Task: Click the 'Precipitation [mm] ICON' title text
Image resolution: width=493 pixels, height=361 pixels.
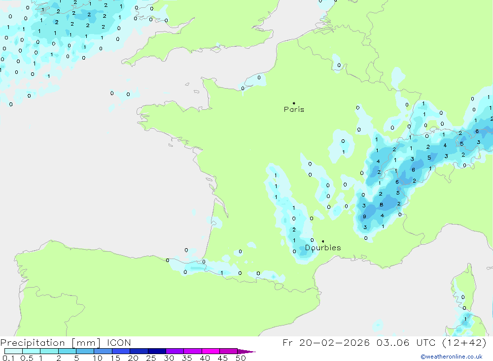Action: [66, 342]
